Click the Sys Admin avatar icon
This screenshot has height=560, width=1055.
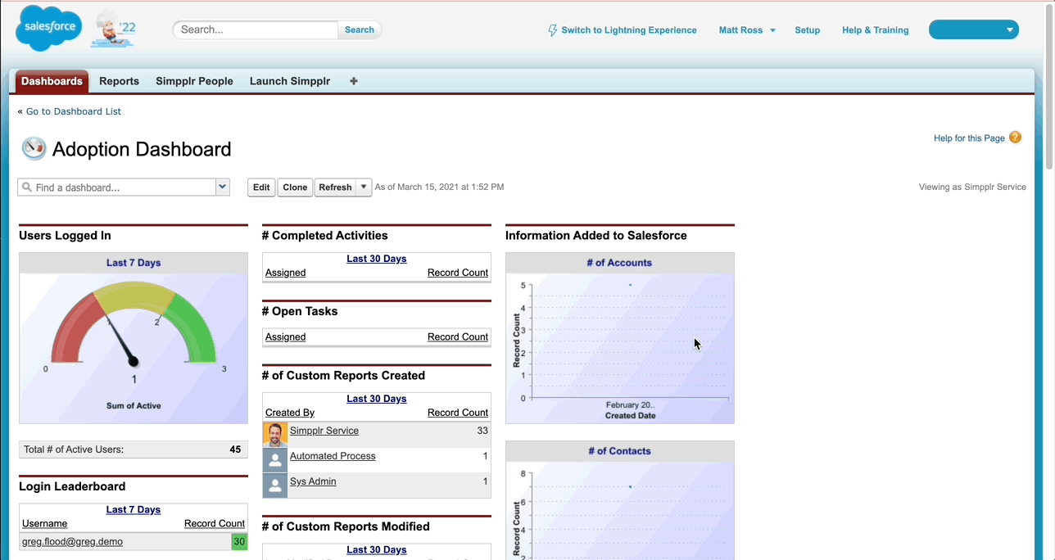(x=274, y=485)
